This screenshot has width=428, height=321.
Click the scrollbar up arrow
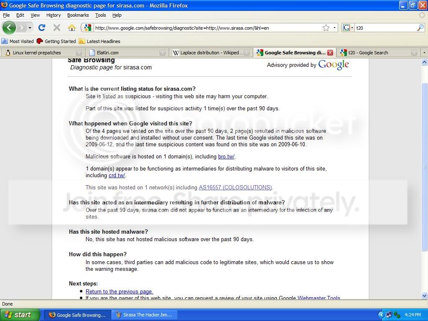tap(425, 62)
